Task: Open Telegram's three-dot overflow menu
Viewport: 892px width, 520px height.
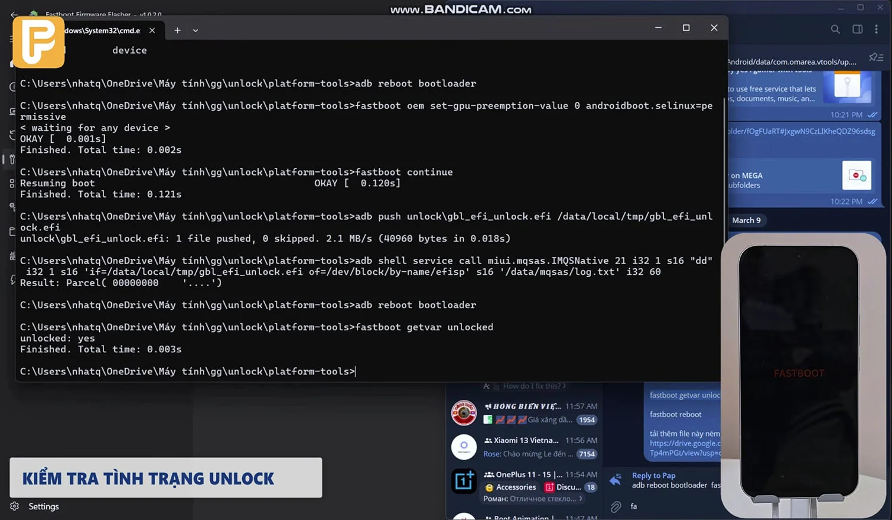Action: click(x=877, y=29)
